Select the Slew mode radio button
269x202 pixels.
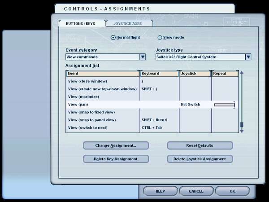[x=160, y=38]
